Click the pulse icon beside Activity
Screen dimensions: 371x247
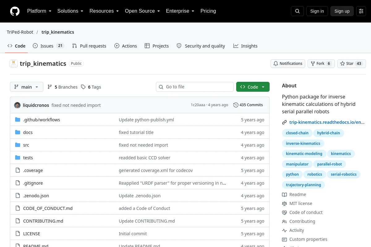284,230
